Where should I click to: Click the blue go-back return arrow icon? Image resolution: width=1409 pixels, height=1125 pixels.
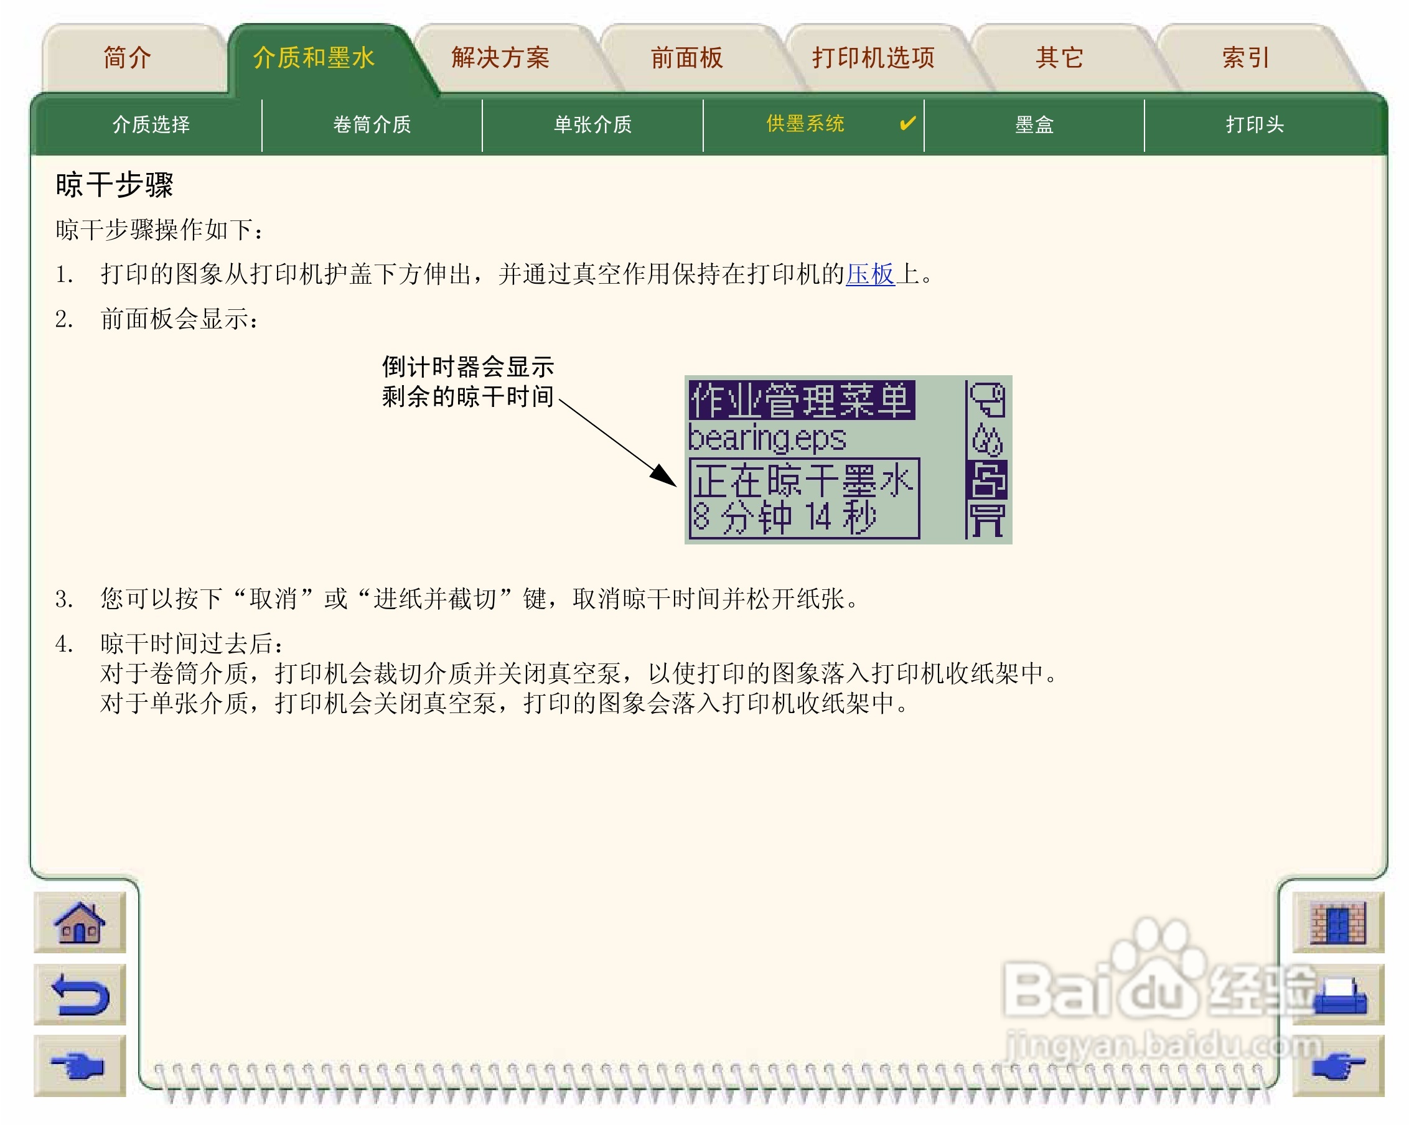tap(79, 994)
